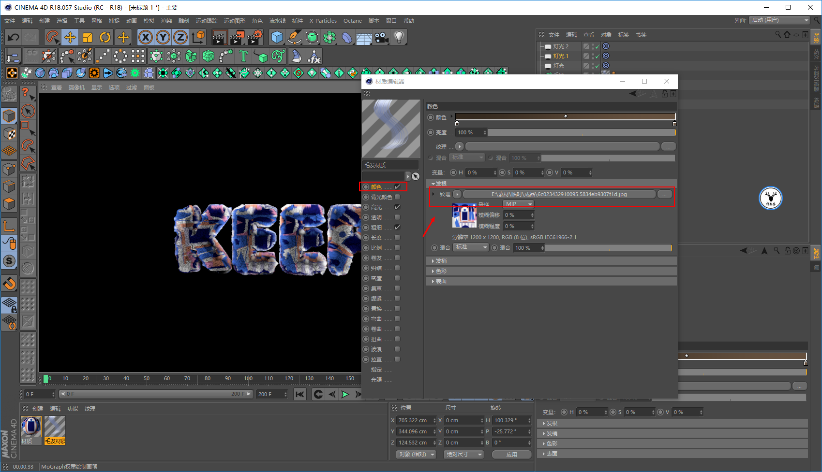This screenshot has width=822, height=472.
Task: Click the 亮度 brightness slider bar
Action: tap(581, 132)
